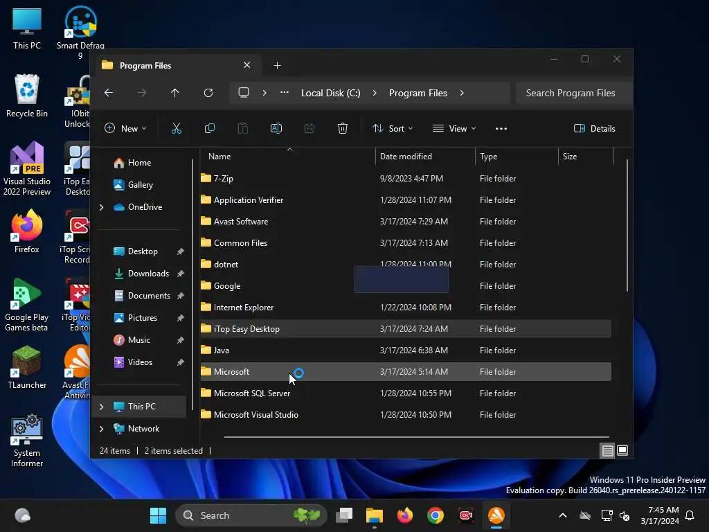Go up one folder level

pos(175,93)
